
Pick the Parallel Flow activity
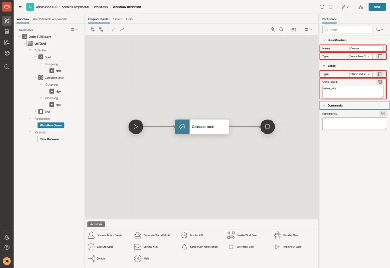coord(286,235)
